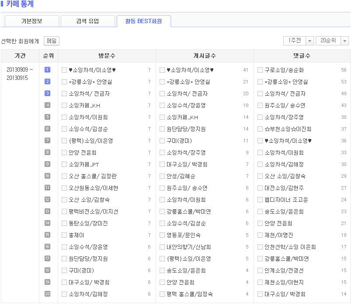Click the arrow next to 20순위
352x304 pixels.
point(345,41)
